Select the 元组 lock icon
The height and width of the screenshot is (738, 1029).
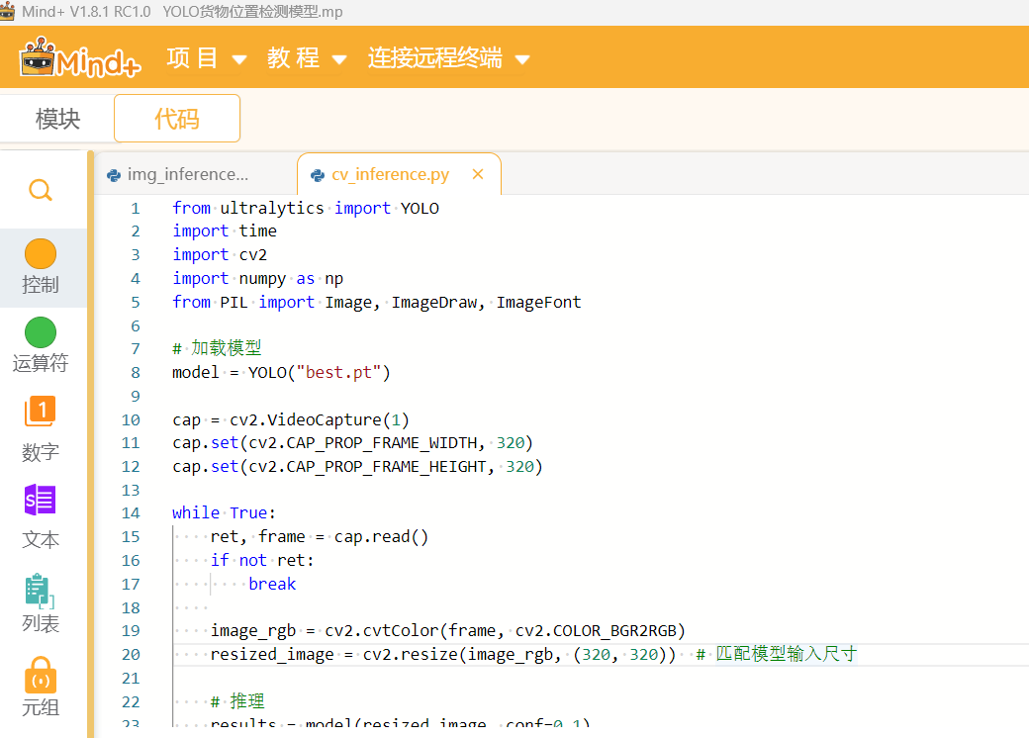[x=41, y=675]
